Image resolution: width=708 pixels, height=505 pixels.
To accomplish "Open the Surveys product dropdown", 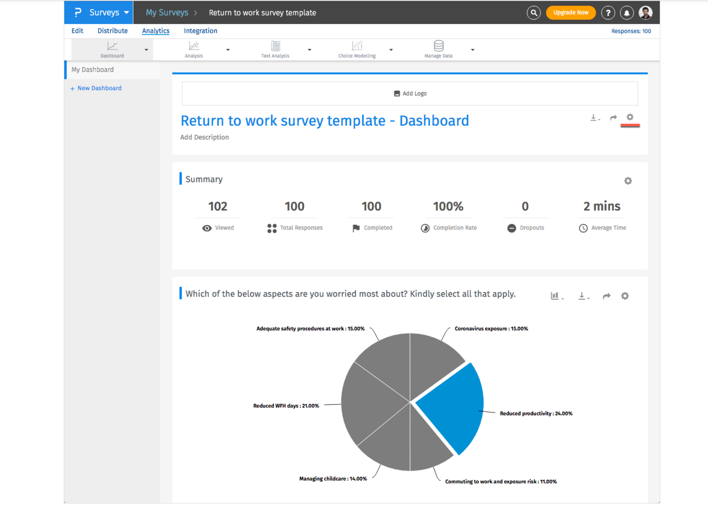I will click(x=104, y=12).
